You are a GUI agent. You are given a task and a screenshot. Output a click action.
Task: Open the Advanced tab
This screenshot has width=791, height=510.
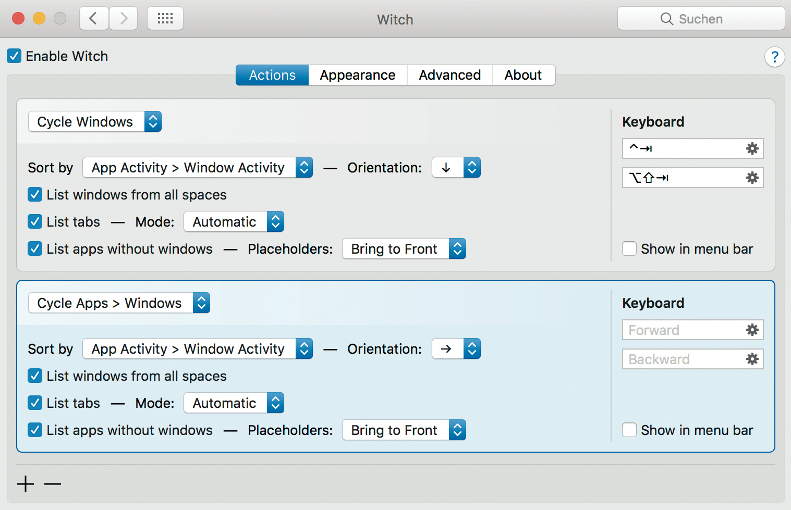449,75
